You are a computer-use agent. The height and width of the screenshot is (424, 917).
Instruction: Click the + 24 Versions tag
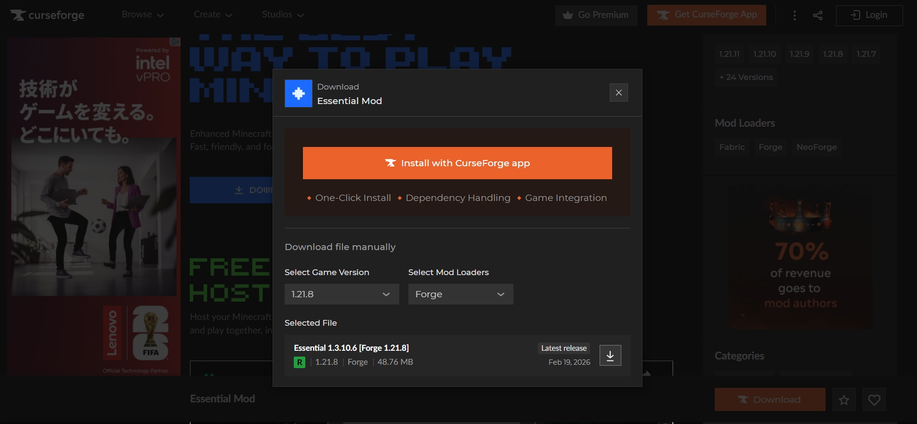pyautogui.click(x=746, y=77)
